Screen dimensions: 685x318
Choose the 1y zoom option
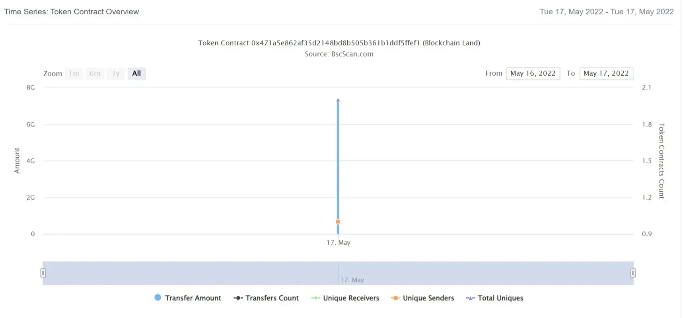point(116,74)
